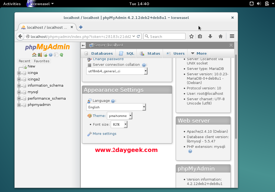Open phpMyAdmin Home icon in sidebar
The height and width of the screenshot is (192, 275).
pos(34,55)
